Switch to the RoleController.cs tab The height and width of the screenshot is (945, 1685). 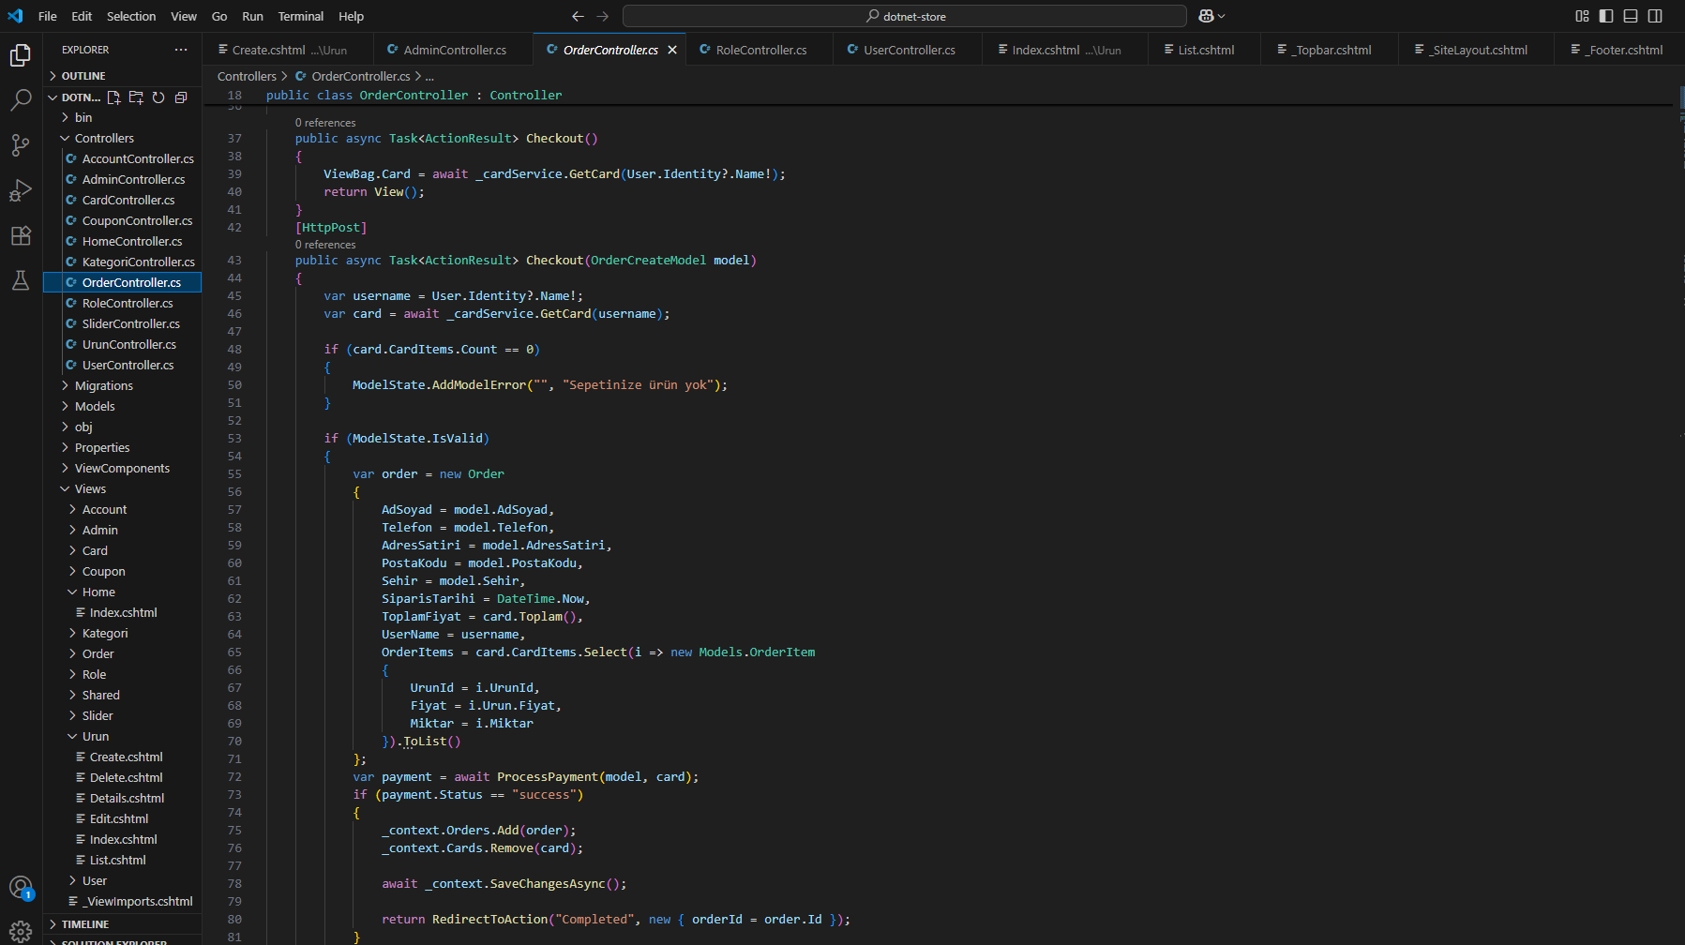(760, 50)
